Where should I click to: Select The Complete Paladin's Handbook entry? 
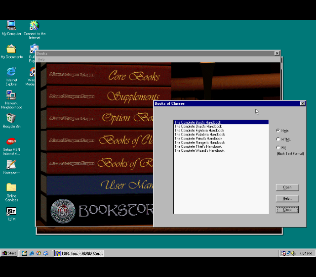(x=199, y=135)
